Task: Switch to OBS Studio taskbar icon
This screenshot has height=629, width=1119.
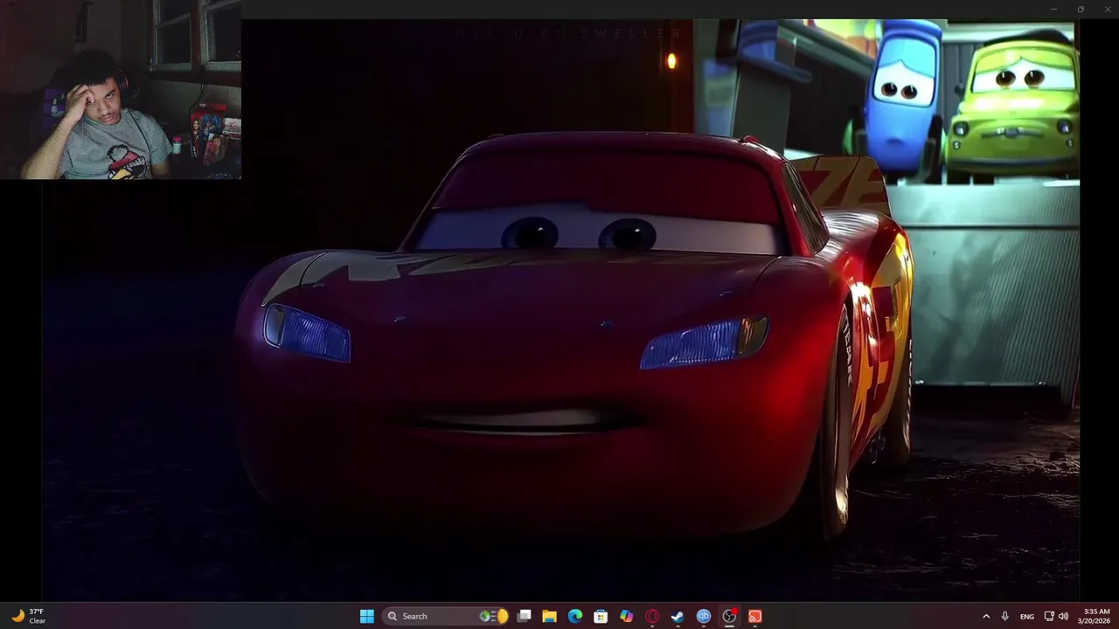Action: 729,616
